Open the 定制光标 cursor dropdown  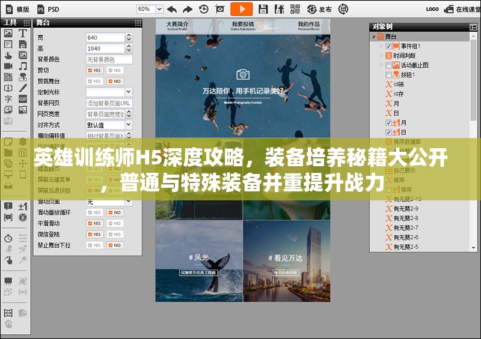pos(129,92)
